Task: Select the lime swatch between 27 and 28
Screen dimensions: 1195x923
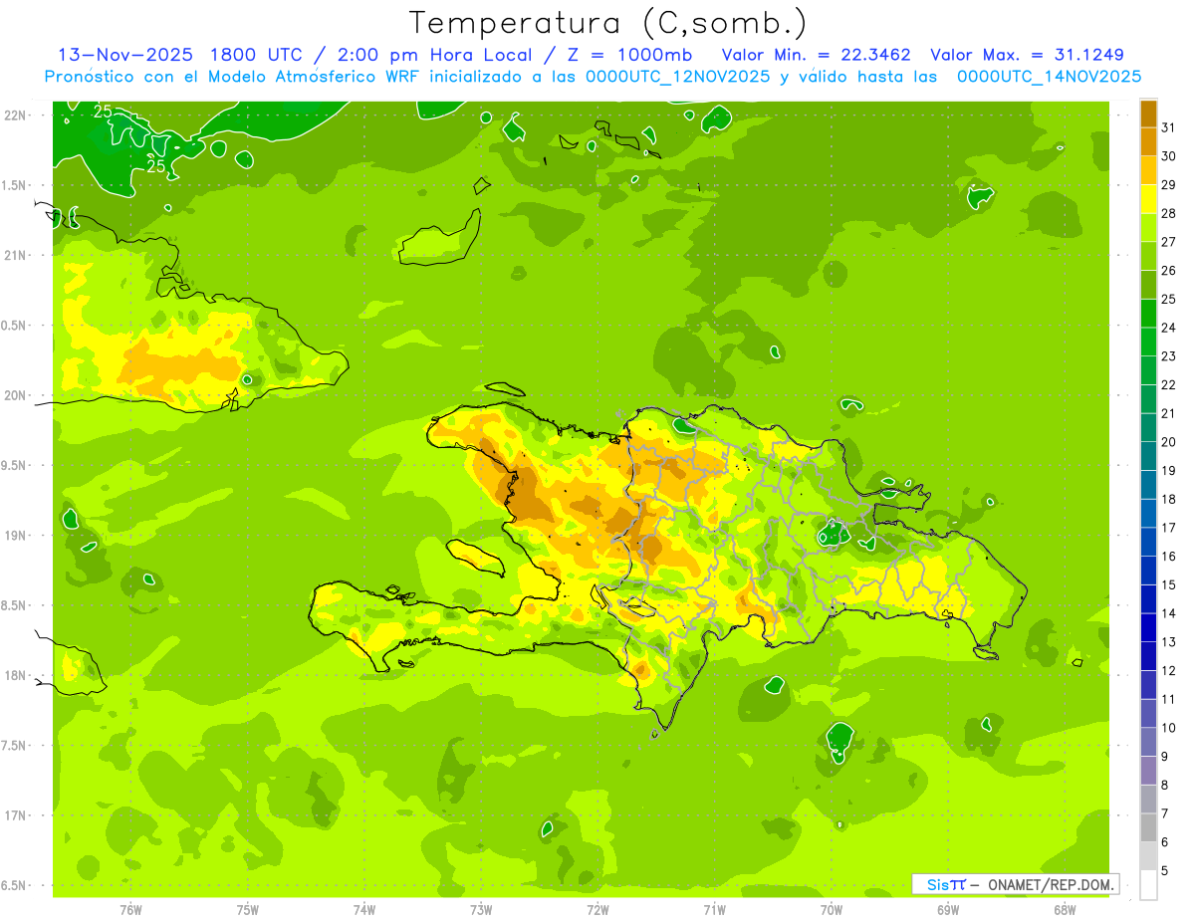Action: click(1148, 228)
